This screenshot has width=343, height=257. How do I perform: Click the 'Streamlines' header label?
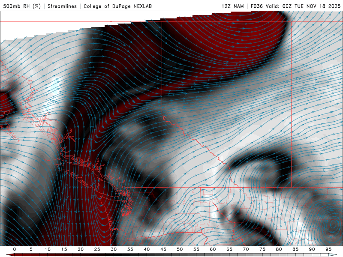tap(62, 6)
